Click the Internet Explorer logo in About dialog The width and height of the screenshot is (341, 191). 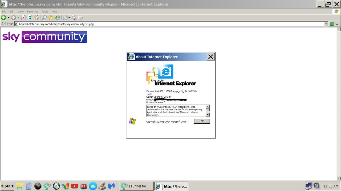(171, 75)
